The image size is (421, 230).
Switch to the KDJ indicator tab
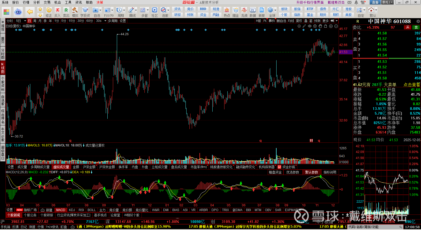coord(72,210)
